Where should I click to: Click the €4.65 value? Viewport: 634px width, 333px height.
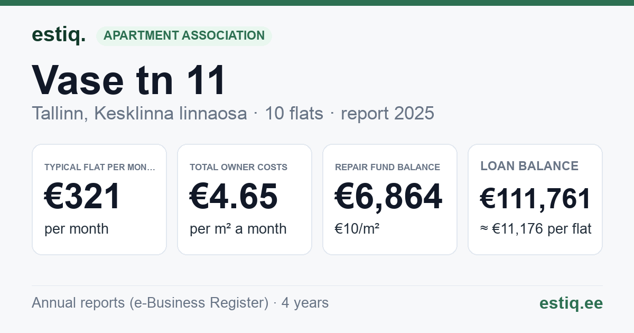234,197
